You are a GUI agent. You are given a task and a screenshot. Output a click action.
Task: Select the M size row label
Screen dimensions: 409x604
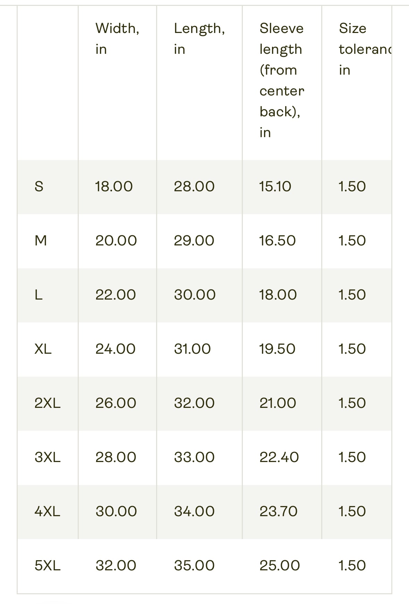tap(41, 241)
